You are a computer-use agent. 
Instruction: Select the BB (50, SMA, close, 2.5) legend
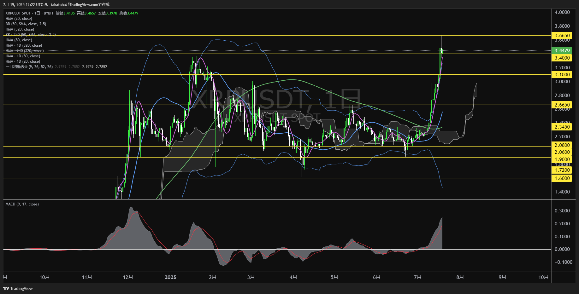click(26, 24)
